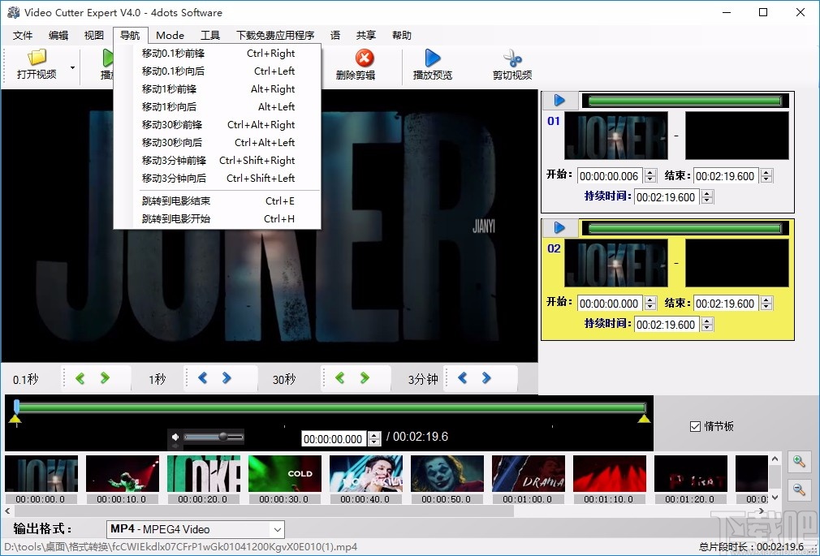Click the green play icon on the toolbar
Viewport: 820px width, 556px height.
pyautogui.click(x=108, y=59)
